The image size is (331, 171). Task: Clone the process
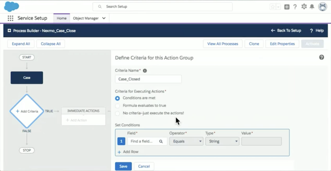pos(254,44)
